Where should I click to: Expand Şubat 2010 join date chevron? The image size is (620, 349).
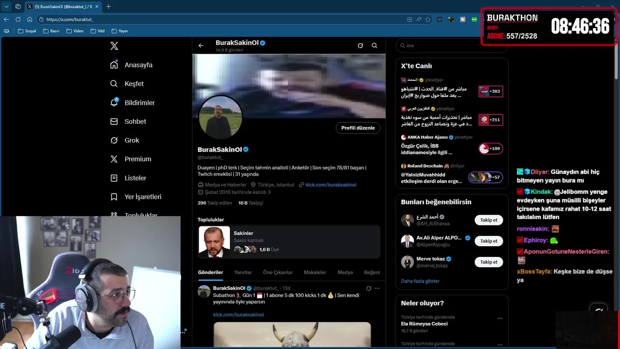269,192
